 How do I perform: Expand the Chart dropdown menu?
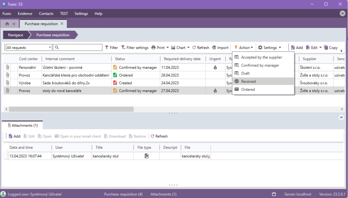click(188, 48)
